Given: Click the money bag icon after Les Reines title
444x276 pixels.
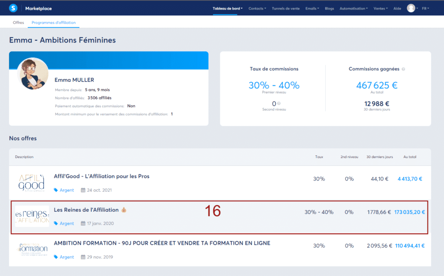Looking at the screenshot, I should (x=124, y=210).
